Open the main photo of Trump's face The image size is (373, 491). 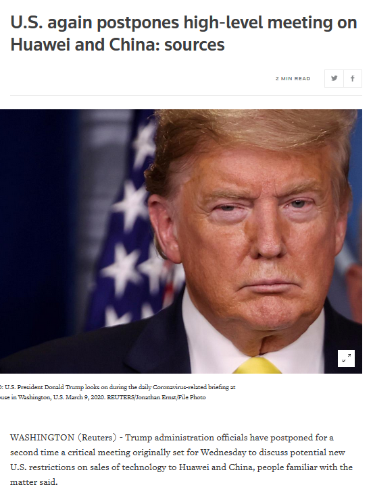[181, 241]
